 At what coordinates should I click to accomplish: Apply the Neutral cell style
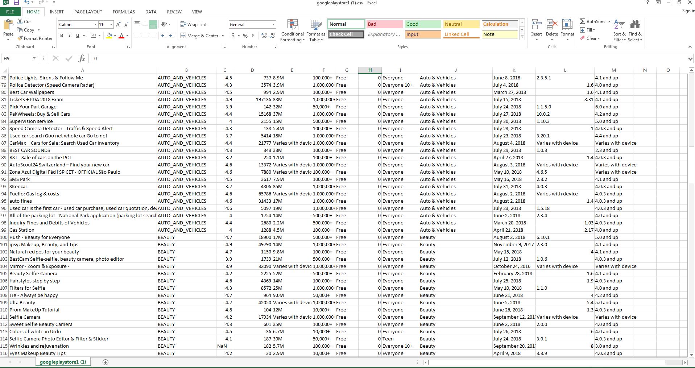461,24
